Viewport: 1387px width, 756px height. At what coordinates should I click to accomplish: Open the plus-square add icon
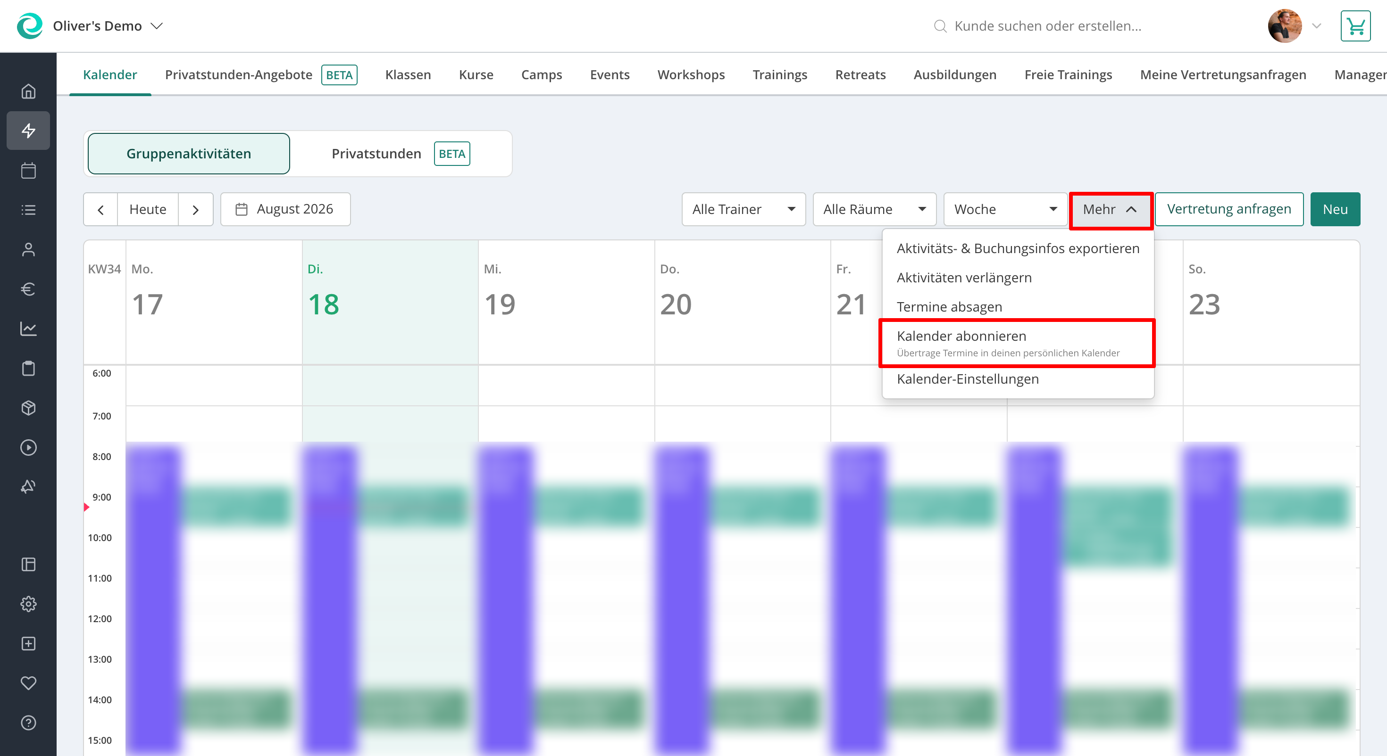pos(28,643)
